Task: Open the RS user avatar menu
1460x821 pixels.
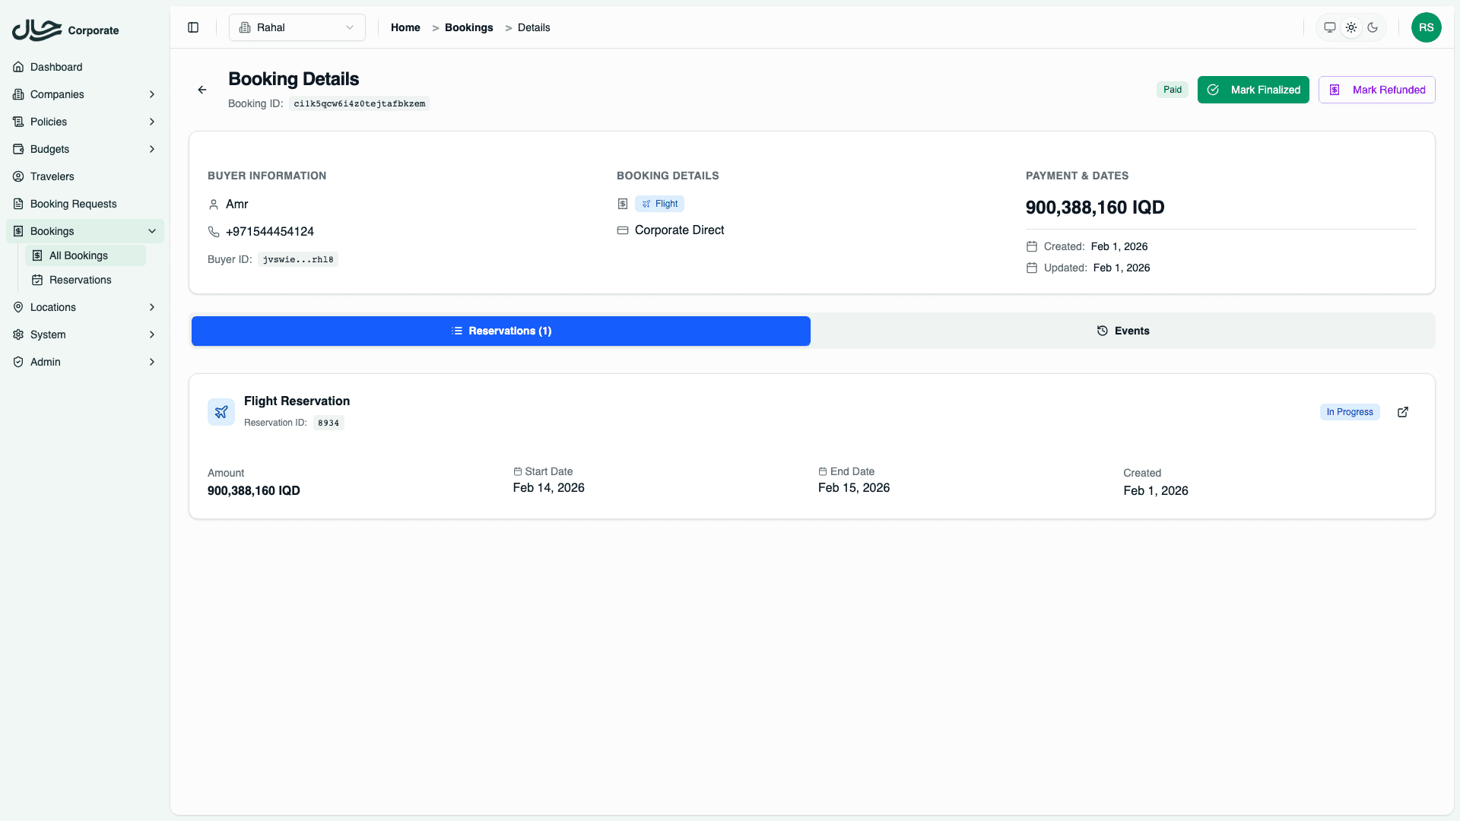Action: click(x=1427, y=27)
